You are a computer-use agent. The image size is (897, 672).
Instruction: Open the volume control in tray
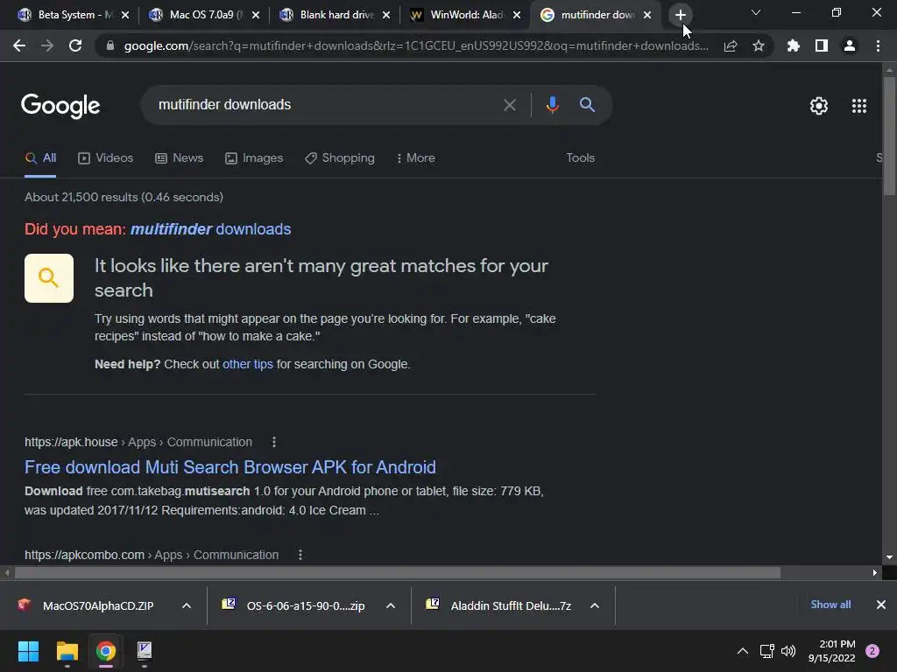[x=788, y=651]
